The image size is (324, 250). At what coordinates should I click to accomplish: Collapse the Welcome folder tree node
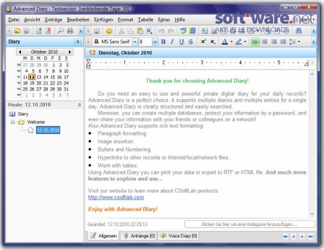coord(13,122)
